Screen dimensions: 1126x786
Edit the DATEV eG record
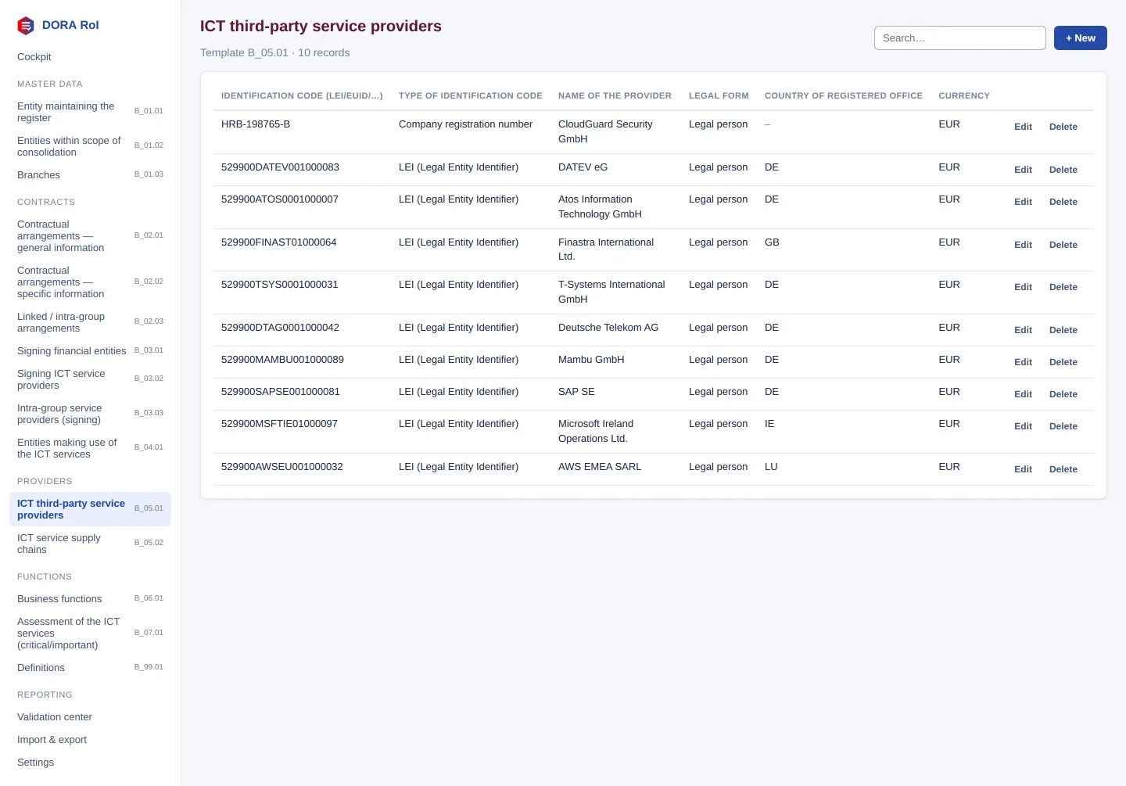click(x=1023, y=170)
